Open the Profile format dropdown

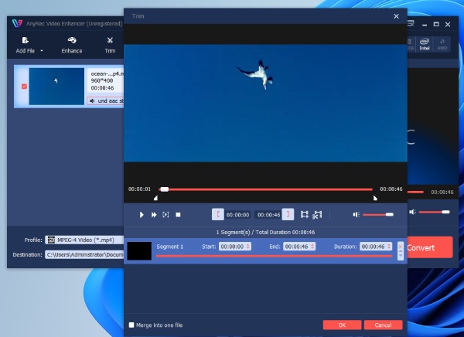[84, 240]
